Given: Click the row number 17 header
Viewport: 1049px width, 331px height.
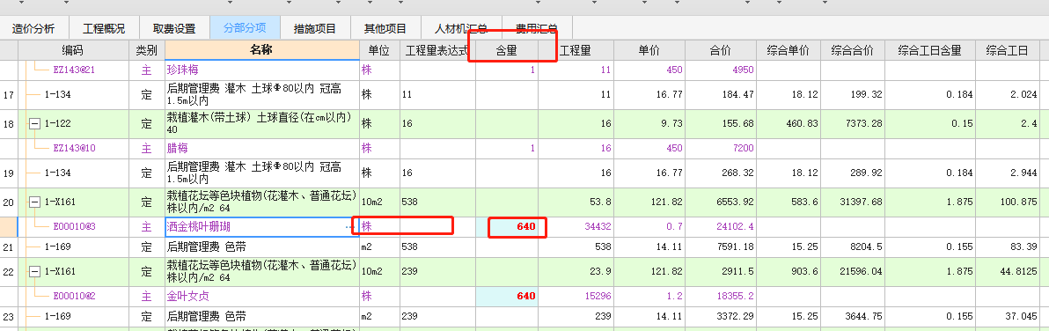Looking at the screenshot, I should (x=9, y=95).
